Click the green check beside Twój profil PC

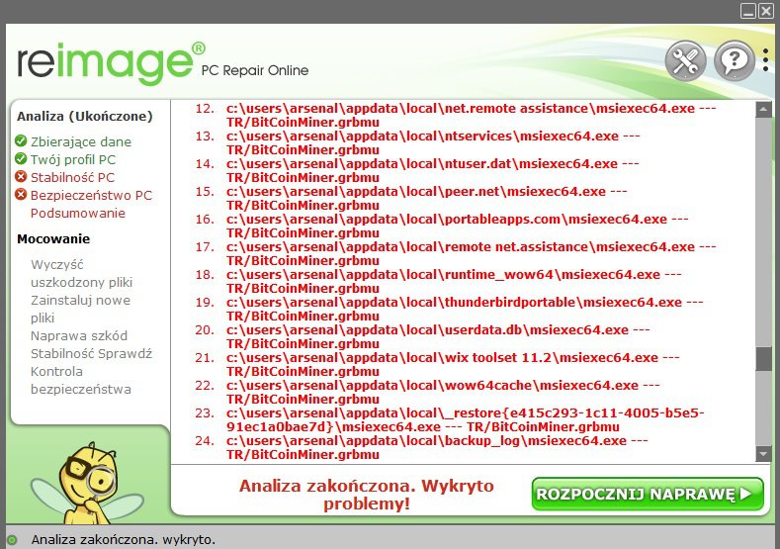pyautogui.click(x=21, y=159)
